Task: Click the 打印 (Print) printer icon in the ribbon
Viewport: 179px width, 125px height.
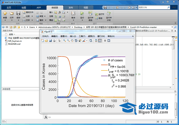Action: point(24,20)
